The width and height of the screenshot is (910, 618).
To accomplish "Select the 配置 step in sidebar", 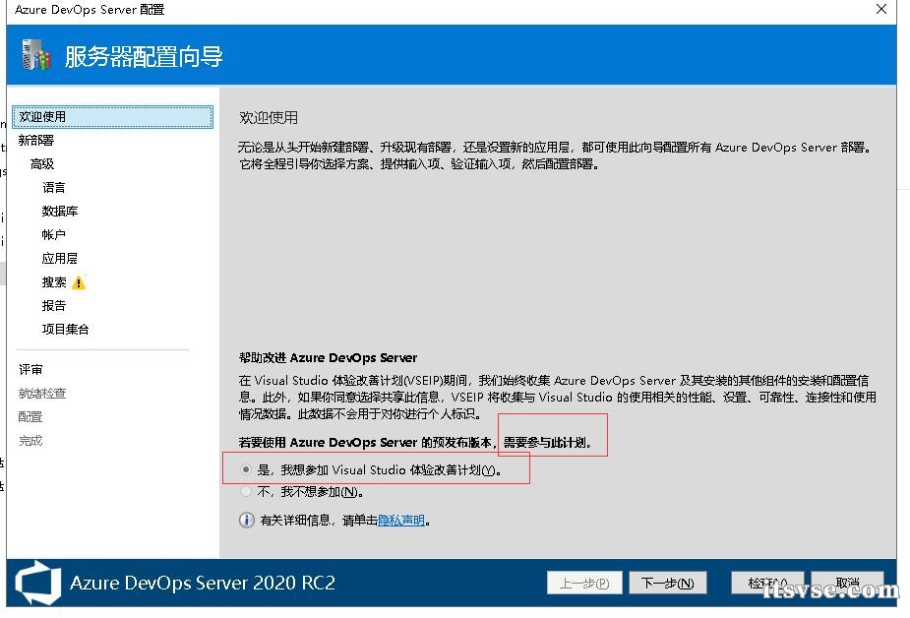I will coord(30,416).
